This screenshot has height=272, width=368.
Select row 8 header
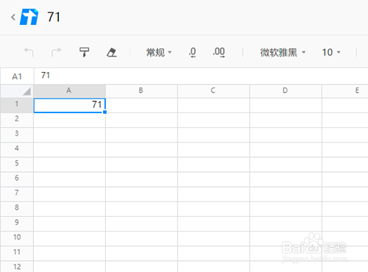[x=17, y=209]
